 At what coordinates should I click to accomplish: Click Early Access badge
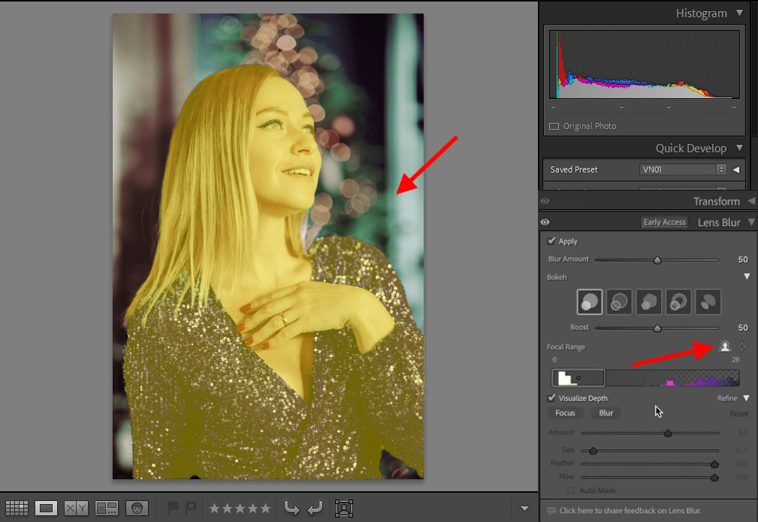pos(664,222)
